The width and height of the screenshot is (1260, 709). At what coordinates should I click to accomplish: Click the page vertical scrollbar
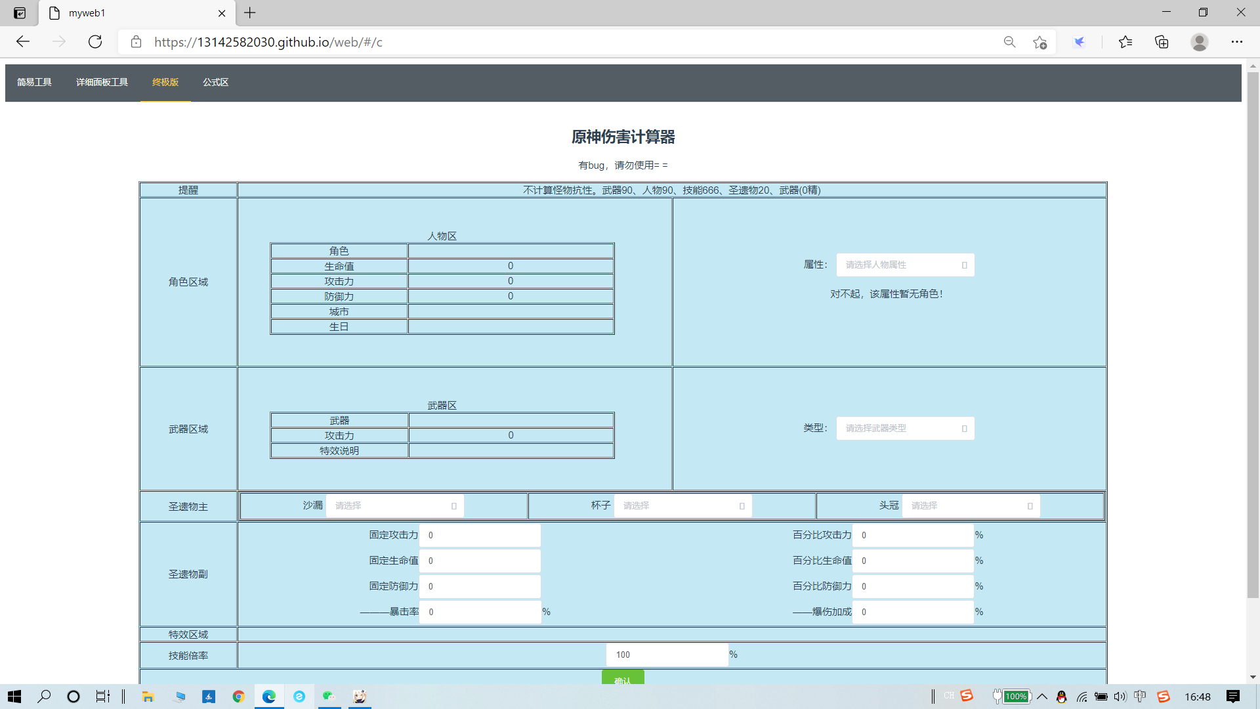[x=1253, y=335]
